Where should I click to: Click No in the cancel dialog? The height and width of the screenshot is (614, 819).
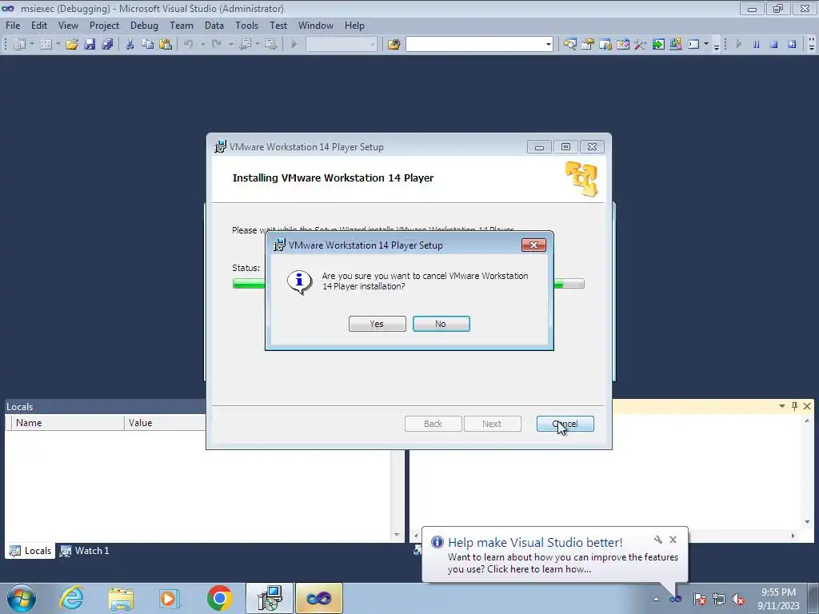point(441,324)
